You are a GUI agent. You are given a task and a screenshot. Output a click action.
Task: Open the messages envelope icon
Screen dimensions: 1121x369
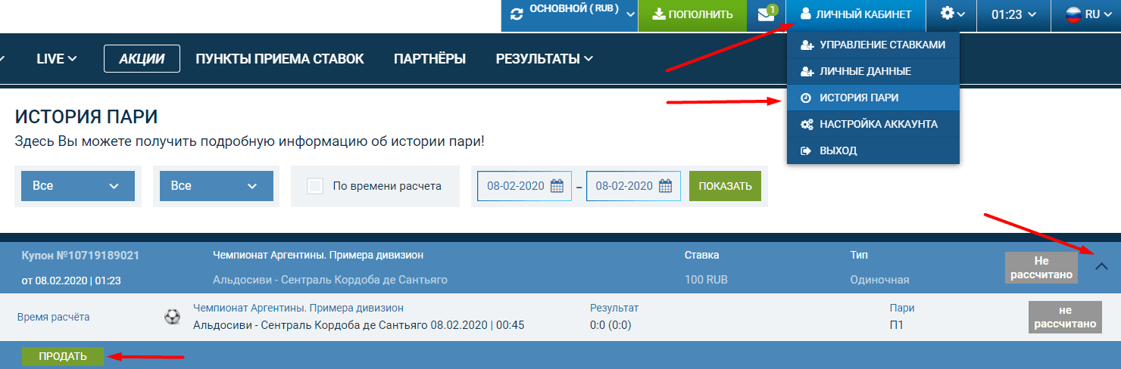[766, 14]
